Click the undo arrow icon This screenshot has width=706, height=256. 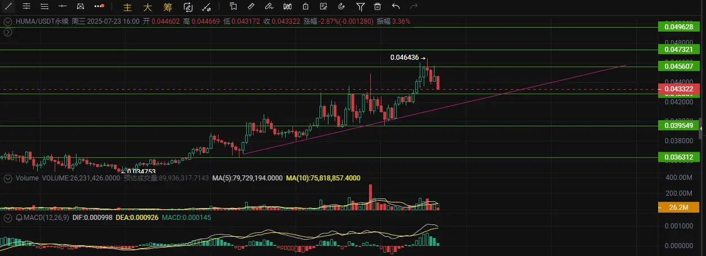click(x=396, y=6)
